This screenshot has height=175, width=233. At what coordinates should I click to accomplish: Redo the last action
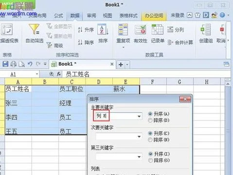coord(38,64)
